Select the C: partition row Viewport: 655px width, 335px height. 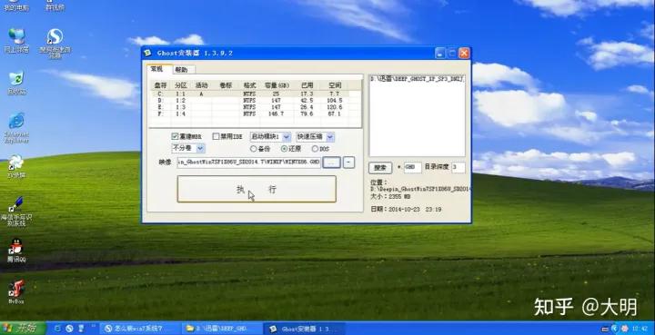pos(256,94)
